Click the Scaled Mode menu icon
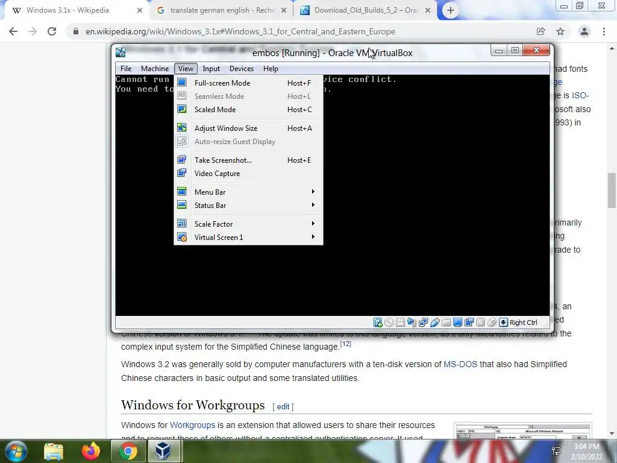 (x=182, y=109)
